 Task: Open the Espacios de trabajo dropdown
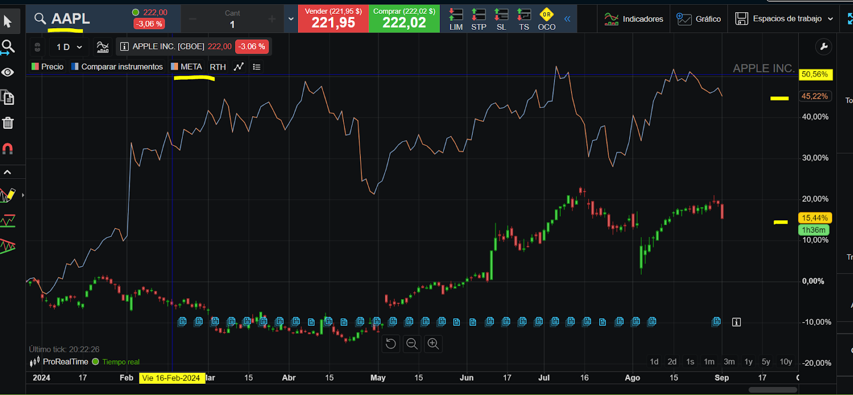tap(784, 19)
